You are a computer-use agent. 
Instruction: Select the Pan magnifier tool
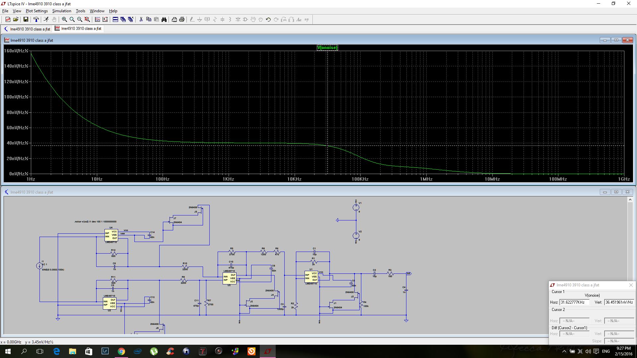pyautogui.click(x=72, y=20)
